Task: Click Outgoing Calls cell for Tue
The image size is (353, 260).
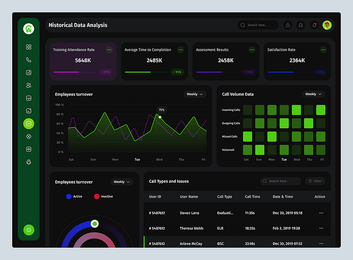Action: point(284,123)
